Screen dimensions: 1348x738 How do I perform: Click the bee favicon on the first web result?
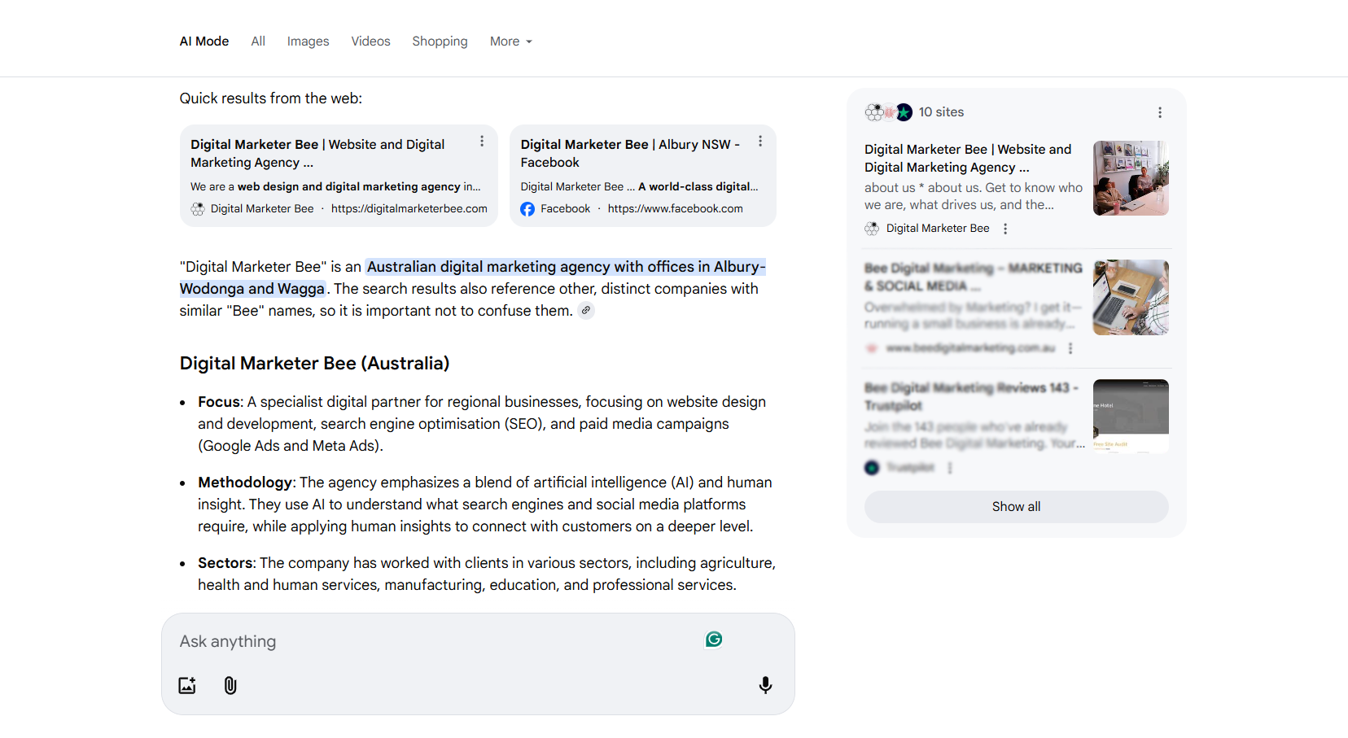[x=197, y=209]
